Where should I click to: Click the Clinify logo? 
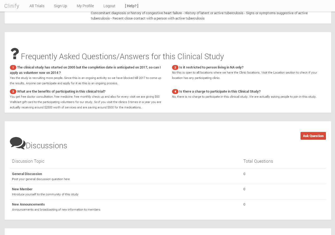coord(12,6)
